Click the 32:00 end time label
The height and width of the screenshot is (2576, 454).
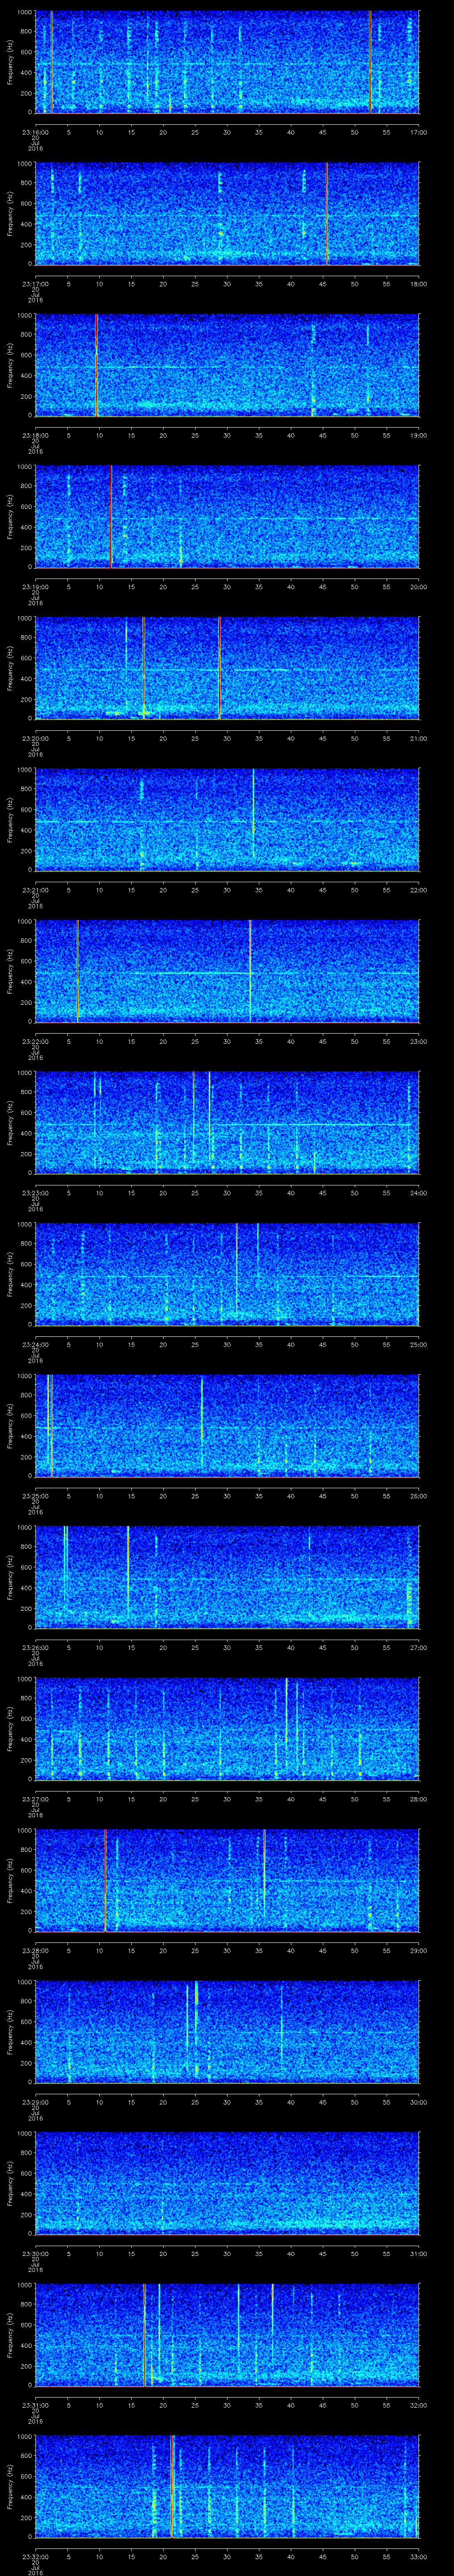418,2405
